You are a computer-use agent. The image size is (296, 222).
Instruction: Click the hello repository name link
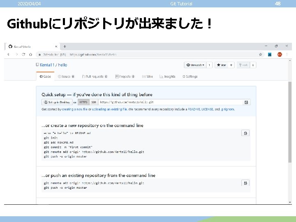click(x=62, y=65)
